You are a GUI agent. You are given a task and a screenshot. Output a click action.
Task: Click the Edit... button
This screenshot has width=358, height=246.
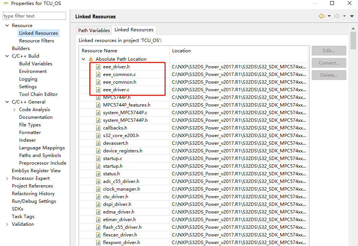[329, 51]
